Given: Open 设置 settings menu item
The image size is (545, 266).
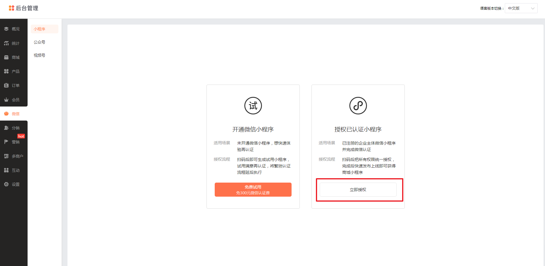Looking at the screenshot, I should (x=14, y=184).
